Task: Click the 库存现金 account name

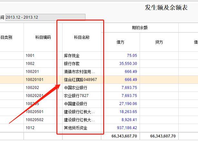Action: coord(72,56)
